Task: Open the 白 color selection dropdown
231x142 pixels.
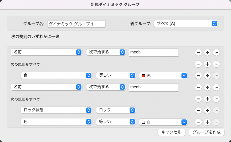Action: click(x=163, y=122)
